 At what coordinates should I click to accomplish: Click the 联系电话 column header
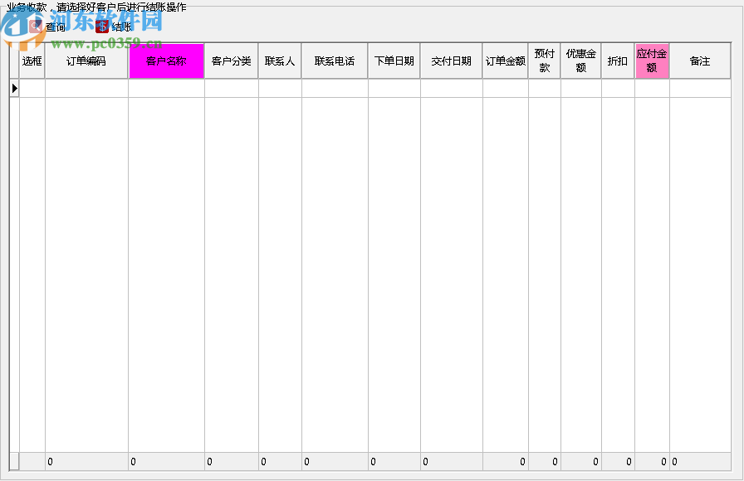point(335,61)
